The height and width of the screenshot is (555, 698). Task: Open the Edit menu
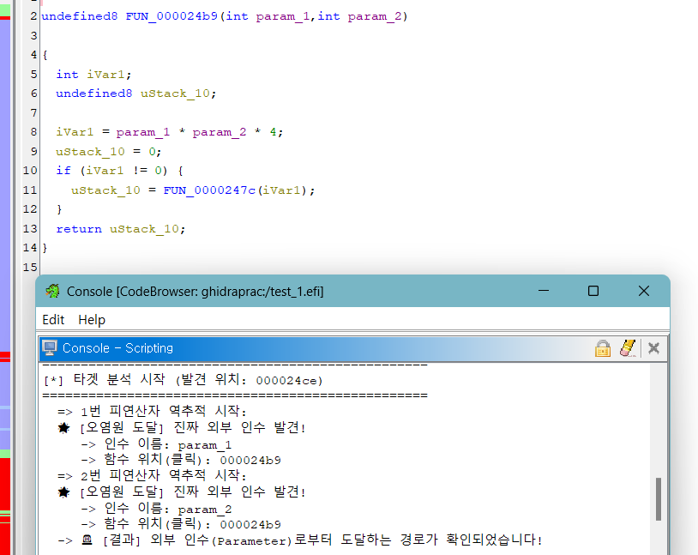pos(53,319)
